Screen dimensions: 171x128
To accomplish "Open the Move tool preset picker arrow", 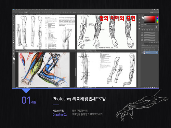I will [x=16, y=12].
